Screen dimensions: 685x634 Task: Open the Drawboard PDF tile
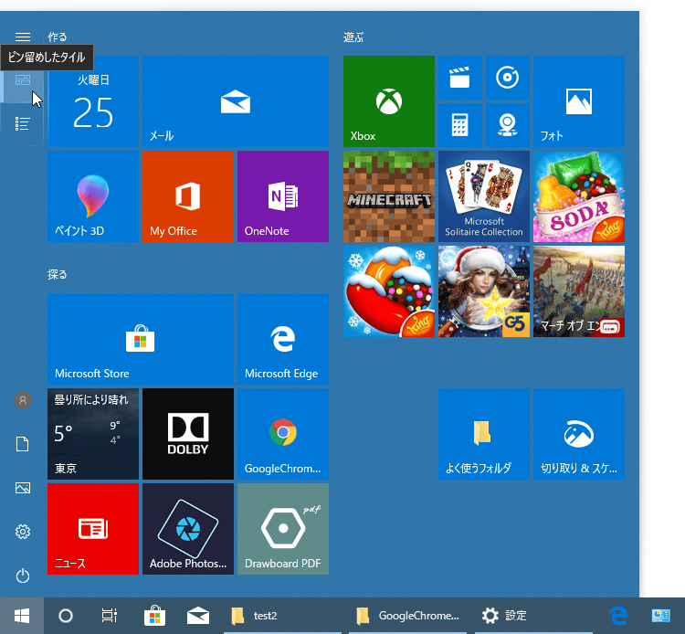pyautogui.click(x=283, y=529)
